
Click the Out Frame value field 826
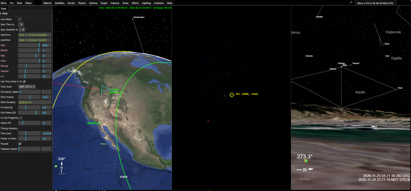tap(46, 113)
